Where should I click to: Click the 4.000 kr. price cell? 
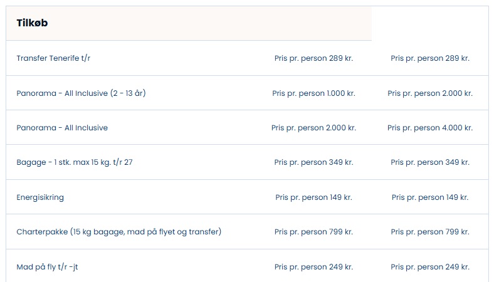click(x=430, y=128)
